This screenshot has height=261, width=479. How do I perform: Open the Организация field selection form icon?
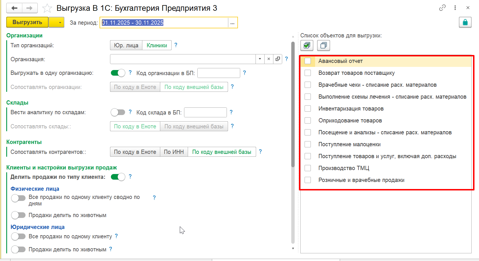[278, 59]
